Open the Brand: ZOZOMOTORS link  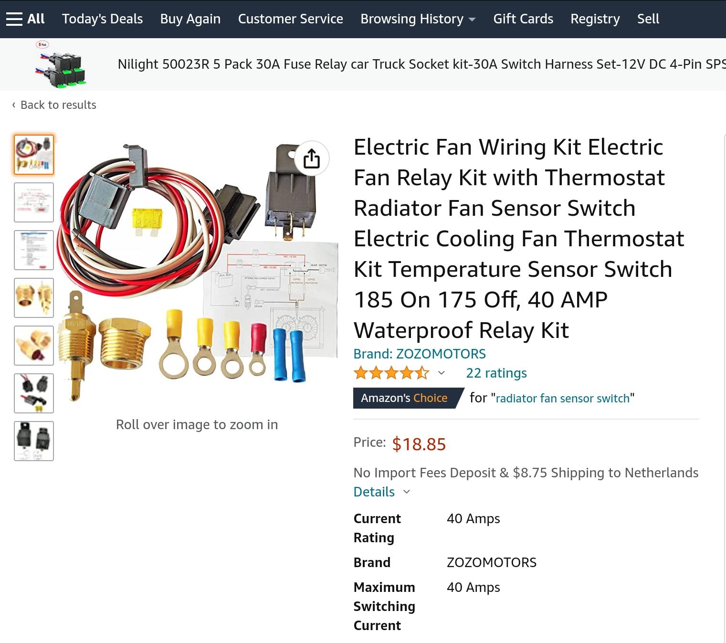420,354
